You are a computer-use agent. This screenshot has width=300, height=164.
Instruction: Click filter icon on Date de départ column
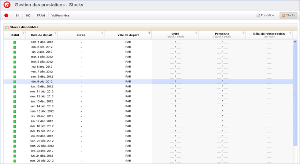pyautogui.click(x=55, y=33)
